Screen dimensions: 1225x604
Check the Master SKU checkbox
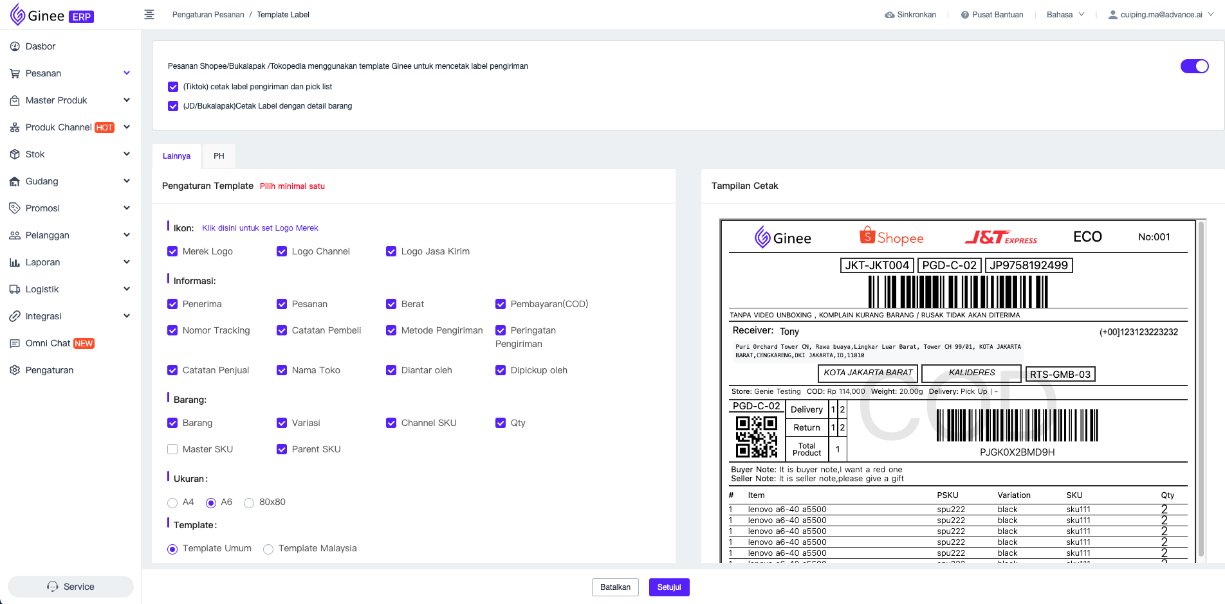click(x=172, y=449)
